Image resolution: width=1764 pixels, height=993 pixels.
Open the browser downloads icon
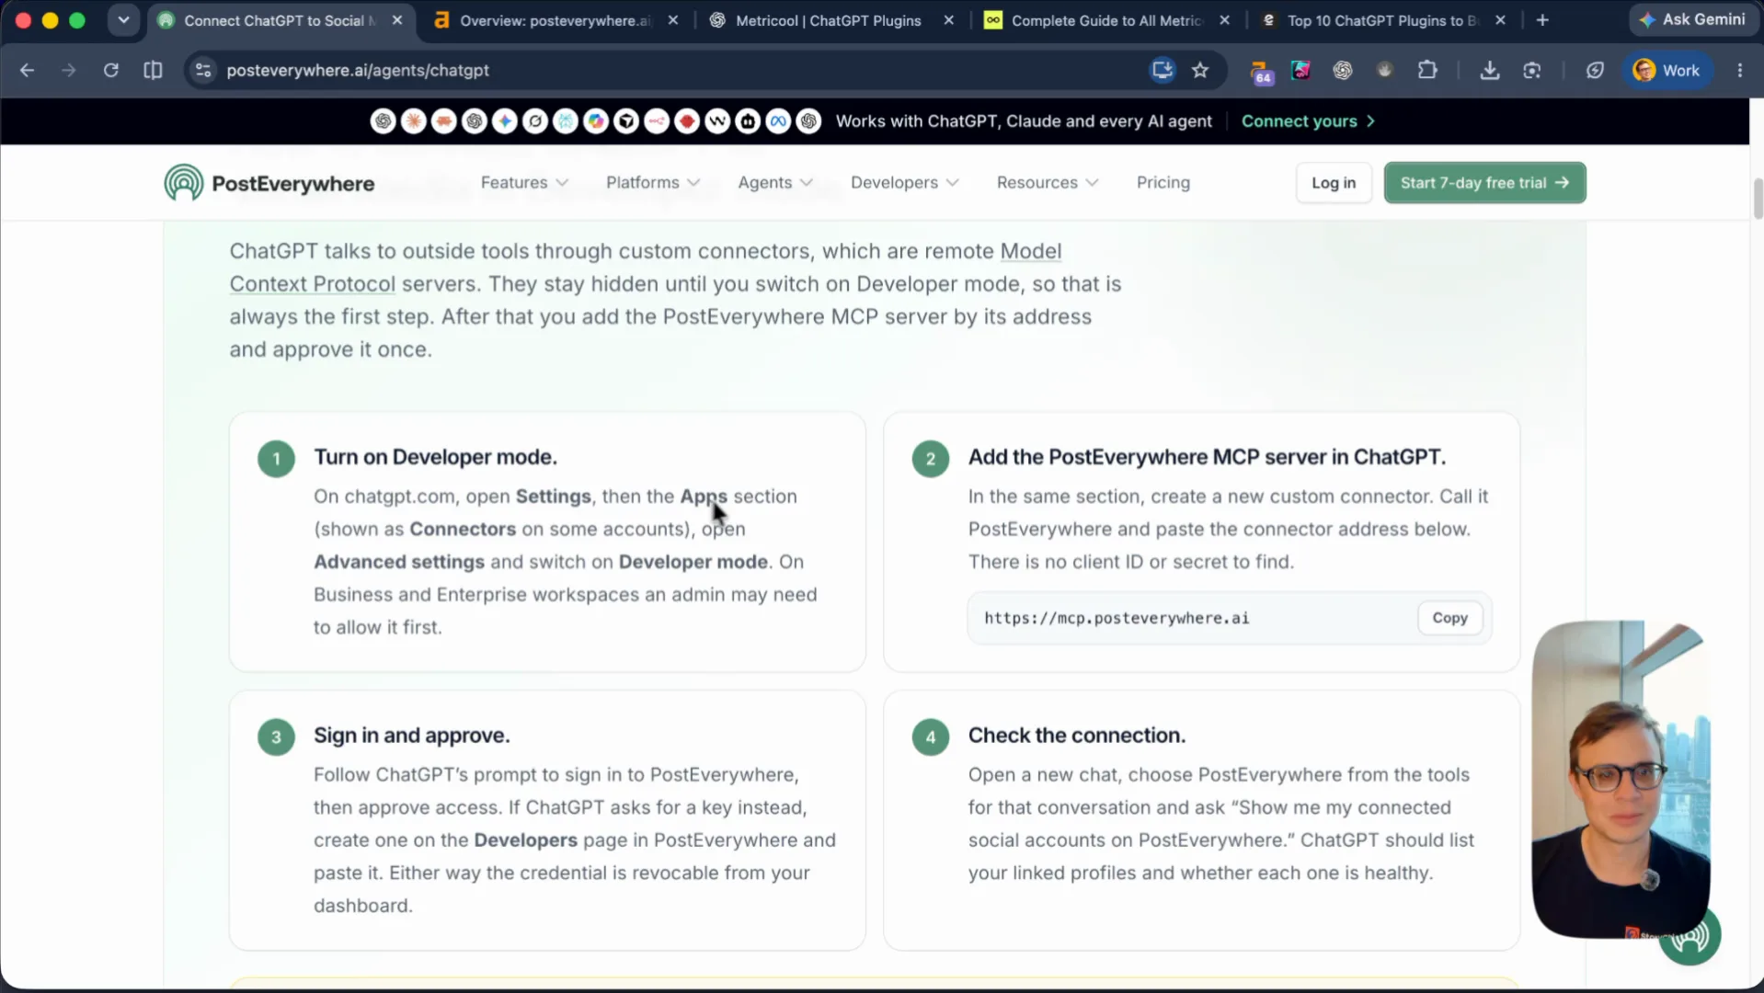(1490, 70)
